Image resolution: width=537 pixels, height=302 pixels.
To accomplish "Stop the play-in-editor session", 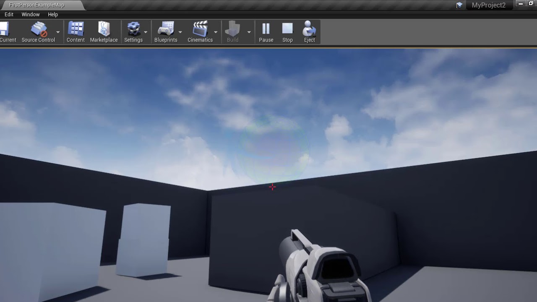I will 287,29.
